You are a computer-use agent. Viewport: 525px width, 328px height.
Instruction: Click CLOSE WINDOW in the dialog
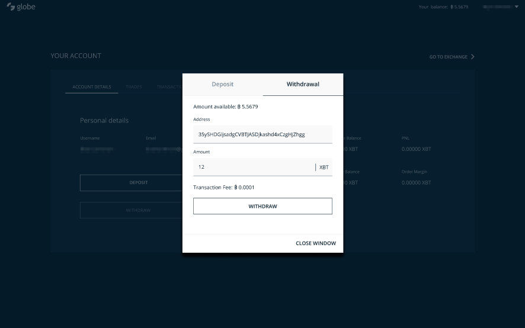tap(316, 243)
